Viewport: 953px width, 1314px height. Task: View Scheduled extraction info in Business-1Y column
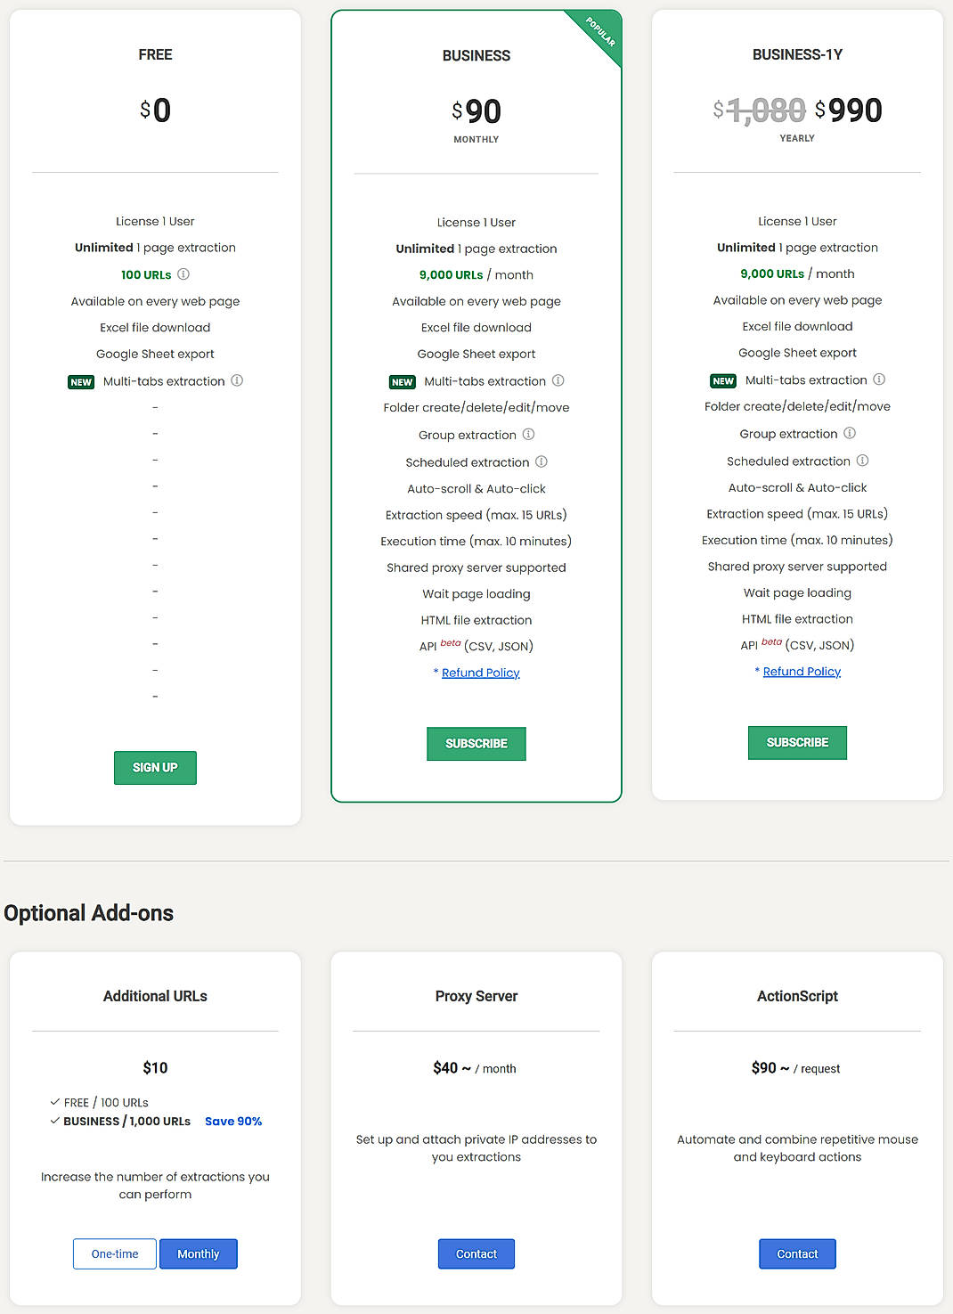click(862, 461)
